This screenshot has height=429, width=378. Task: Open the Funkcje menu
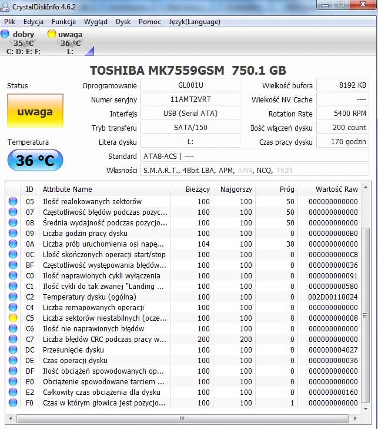63,22
